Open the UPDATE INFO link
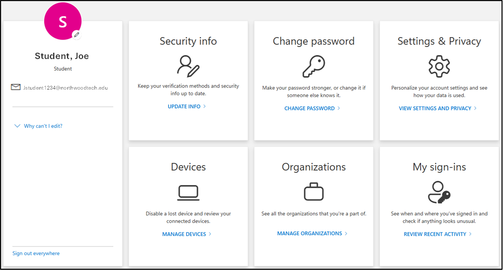The width and height of the screenshot is (504, 270). pos(187,106)
